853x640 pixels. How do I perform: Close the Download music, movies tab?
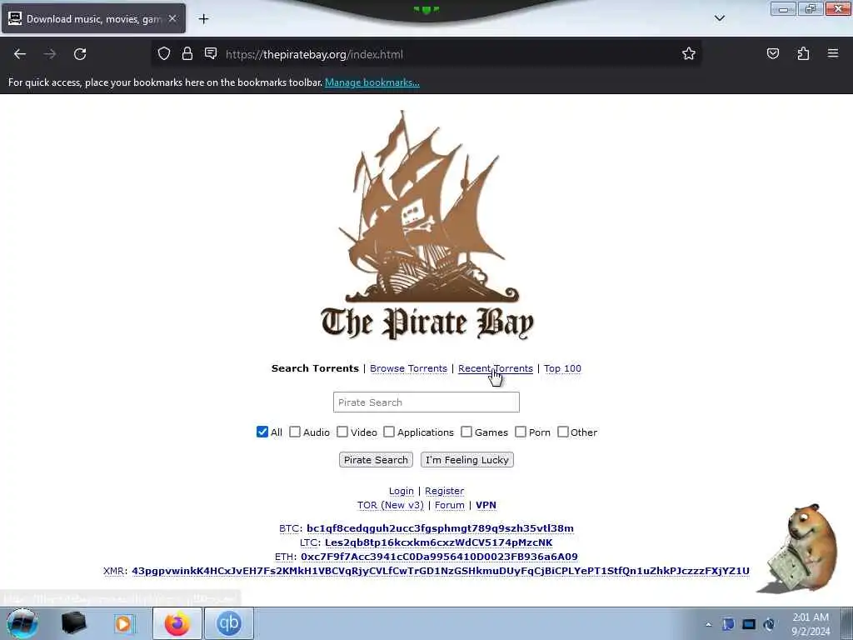[172, 18]
